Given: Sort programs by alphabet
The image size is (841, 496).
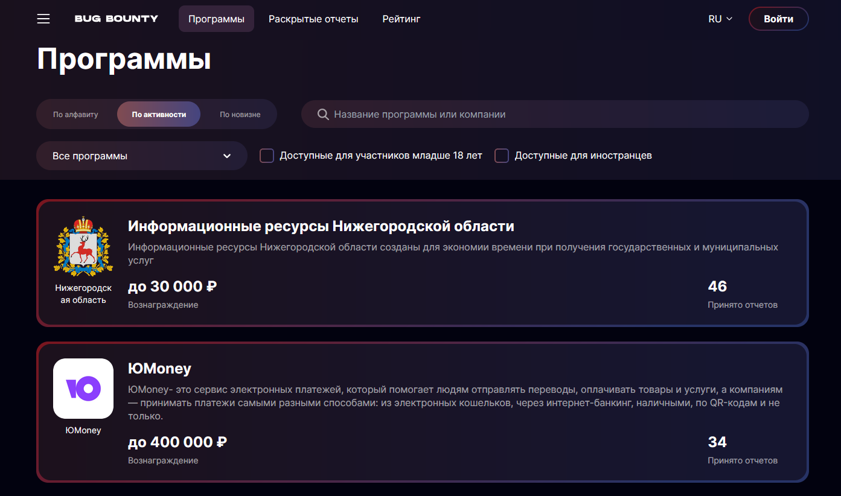Looking at the screenshot, I should point(75,115).
